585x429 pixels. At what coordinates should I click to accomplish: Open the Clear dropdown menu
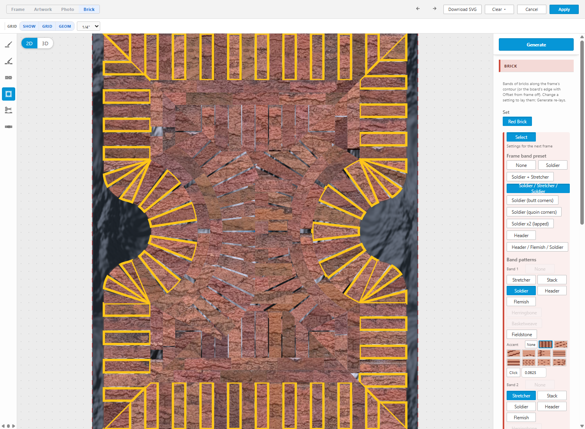tap(499, 9)
